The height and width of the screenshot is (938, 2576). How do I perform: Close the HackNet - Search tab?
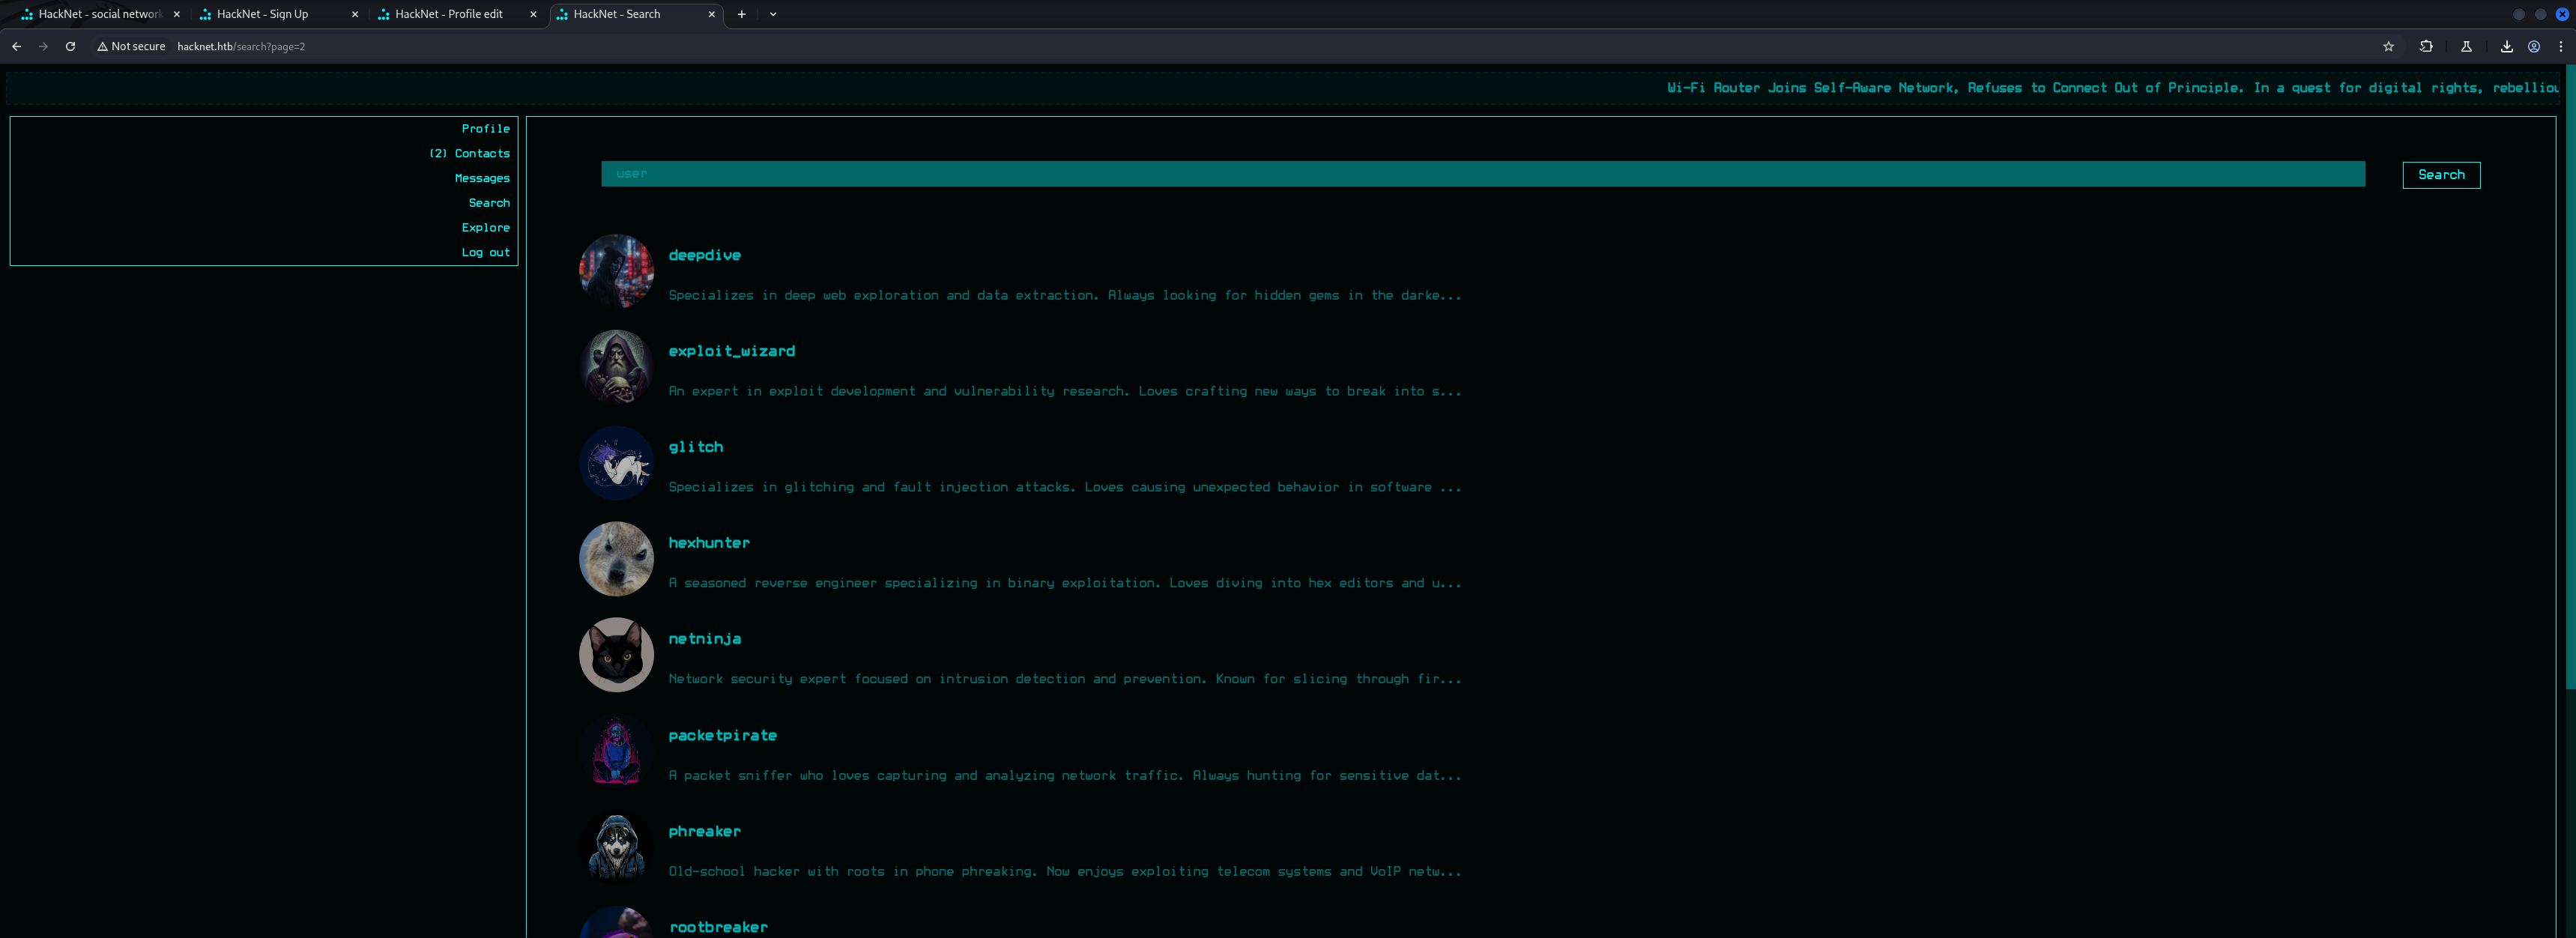pos(711,14)
